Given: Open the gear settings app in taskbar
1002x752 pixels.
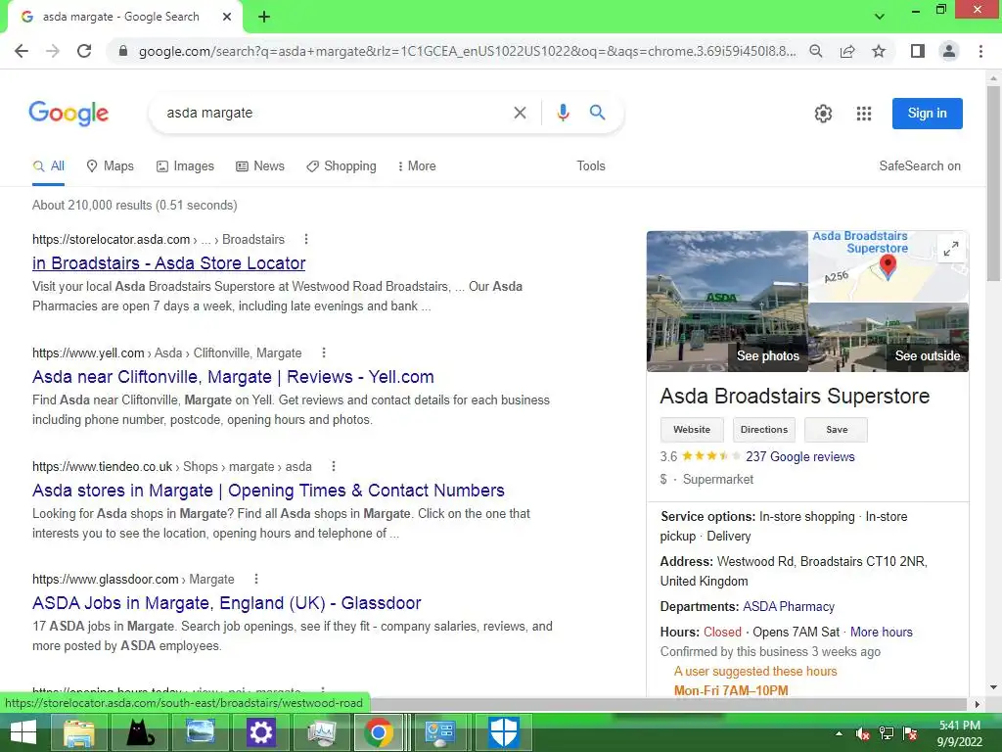Looking at the screenshot, I should [260, 732].
